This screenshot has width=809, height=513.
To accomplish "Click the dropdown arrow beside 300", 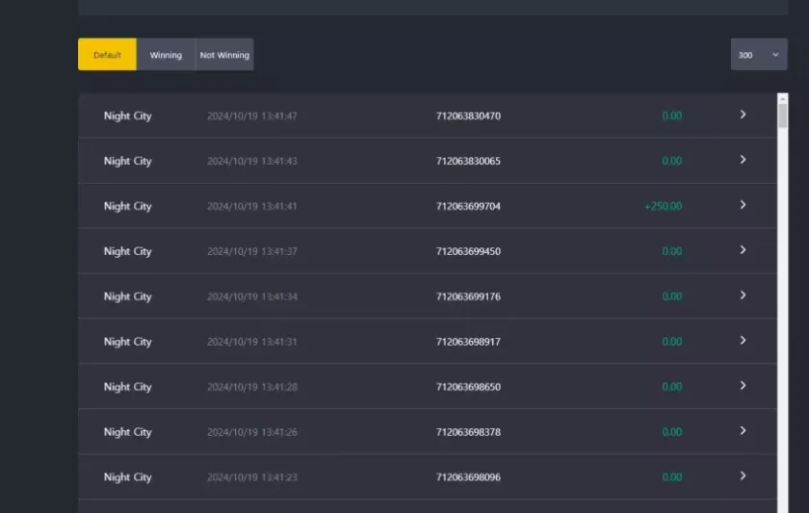I will click(x=775, y=55).
